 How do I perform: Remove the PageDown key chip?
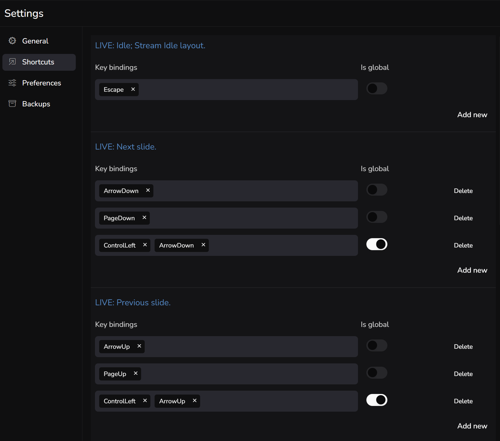coord(144,218)
